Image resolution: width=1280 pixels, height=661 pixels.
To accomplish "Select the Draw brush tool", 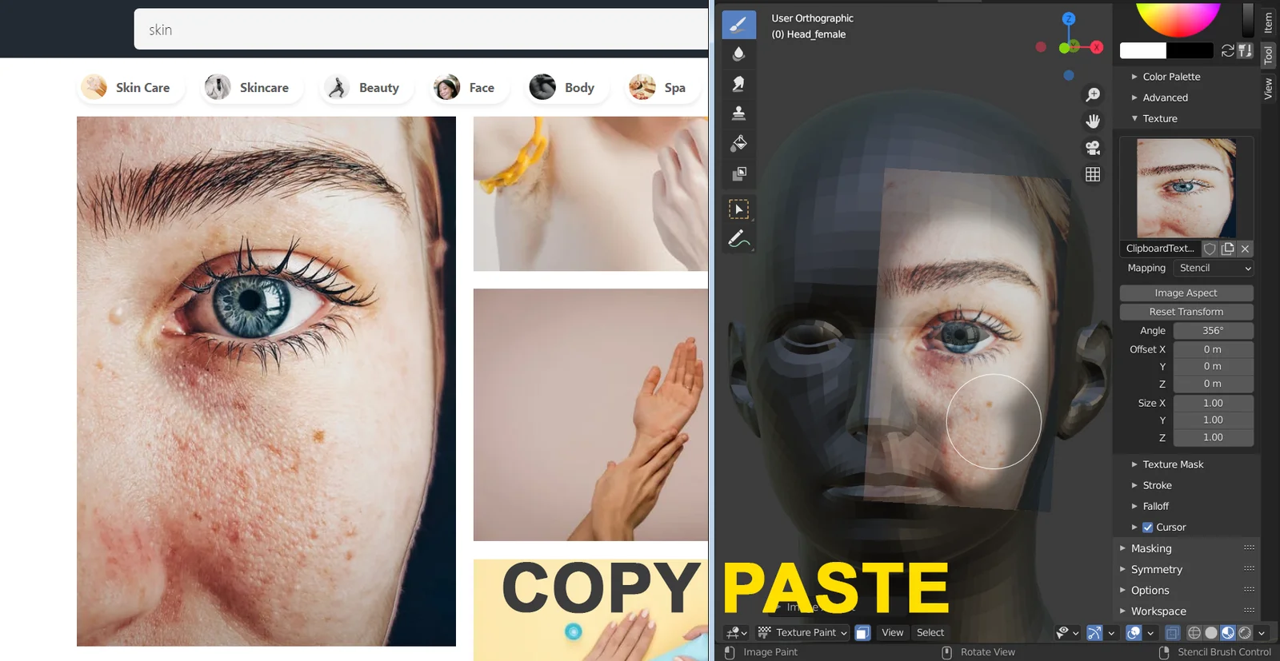I will tap(738, 25).
